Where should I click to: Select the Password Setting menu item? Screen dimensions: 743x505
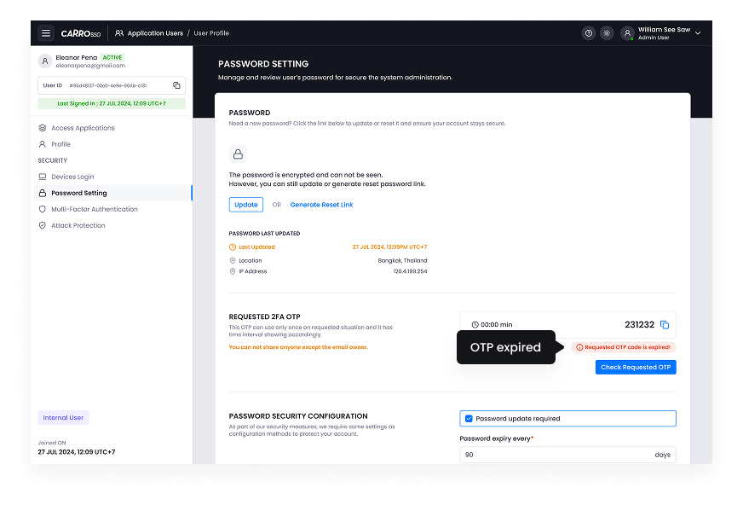[78, 193]
